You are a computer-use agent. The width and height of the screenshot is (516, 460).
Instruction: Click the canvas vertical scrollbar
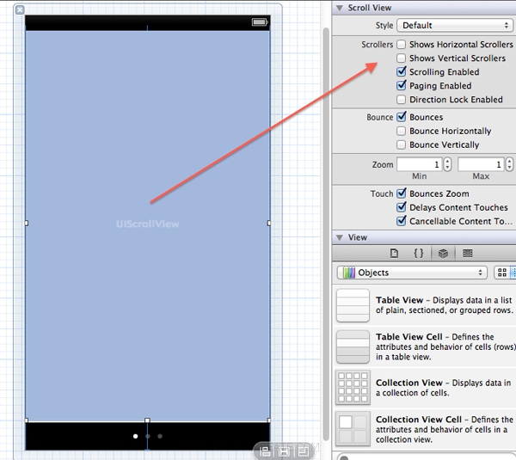click(326, 234)
